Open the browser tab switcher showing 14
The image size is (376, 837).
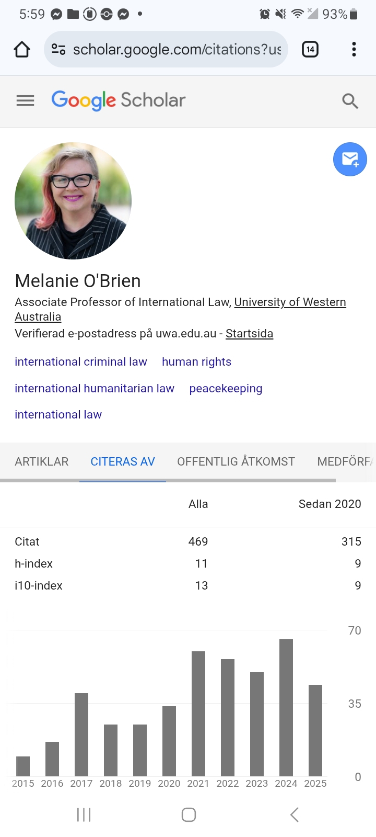point(310,50)
